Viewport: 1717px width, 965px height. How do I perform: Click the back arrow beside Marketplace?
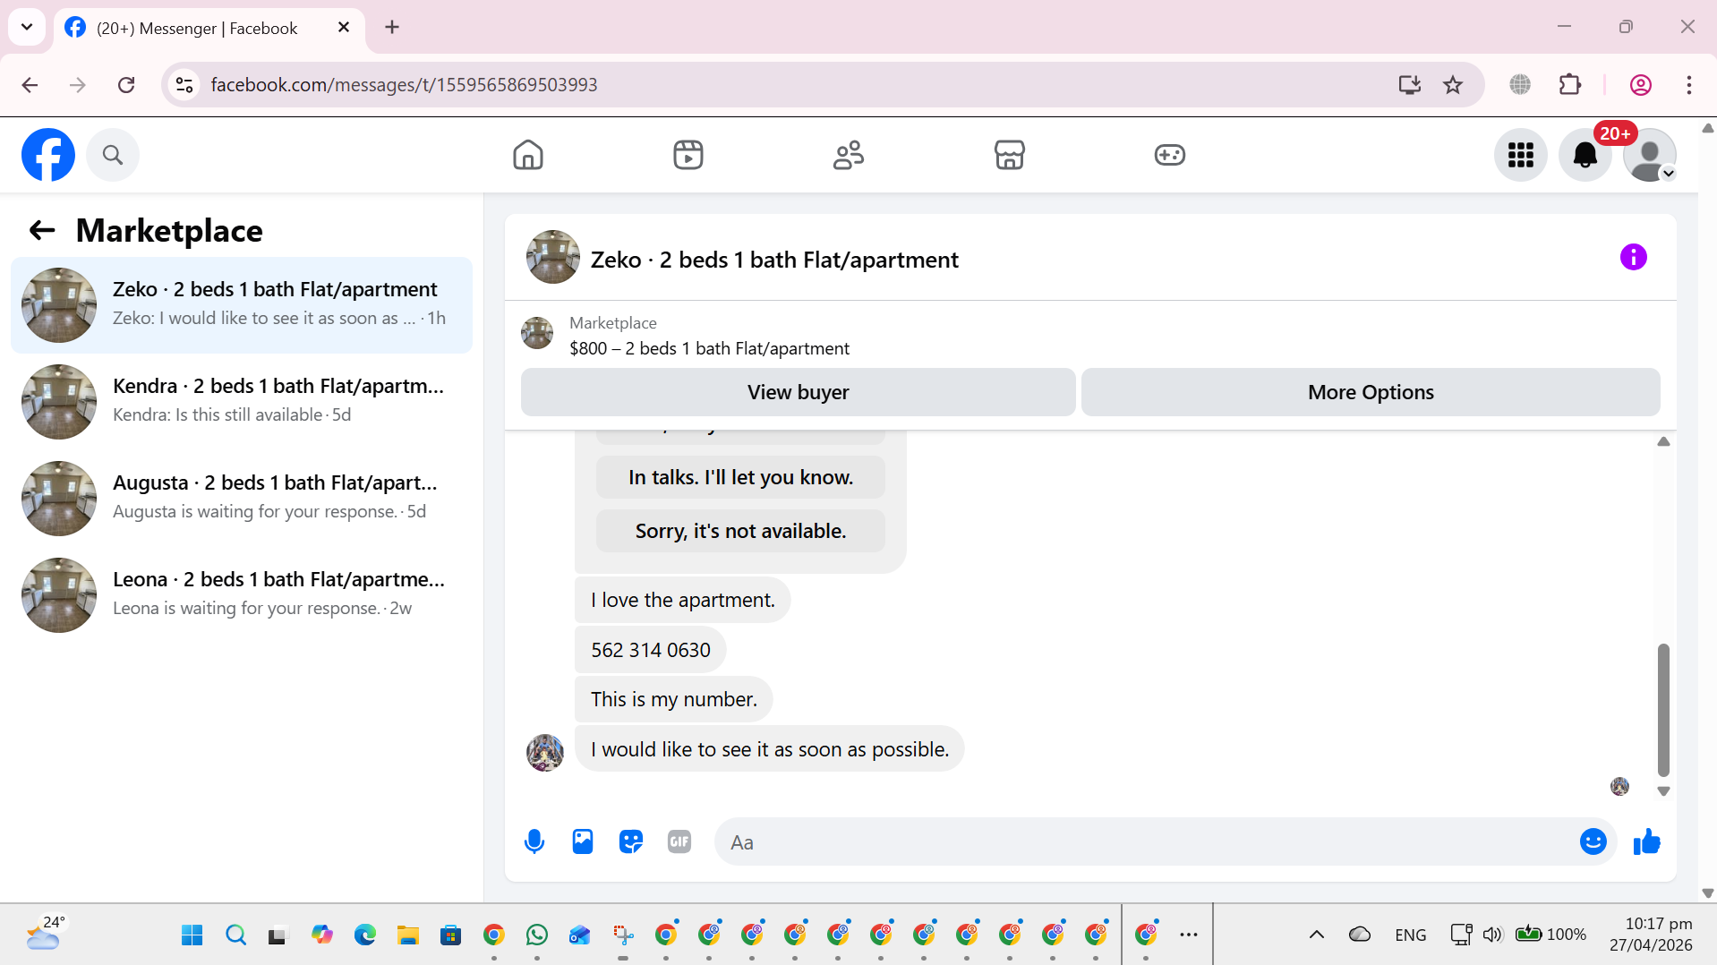(42, 231)
